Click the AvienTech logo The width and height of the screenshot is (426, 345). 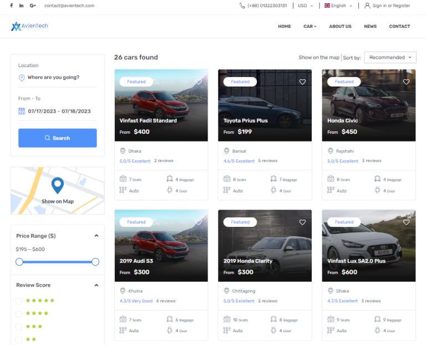(x=29, y=26)
